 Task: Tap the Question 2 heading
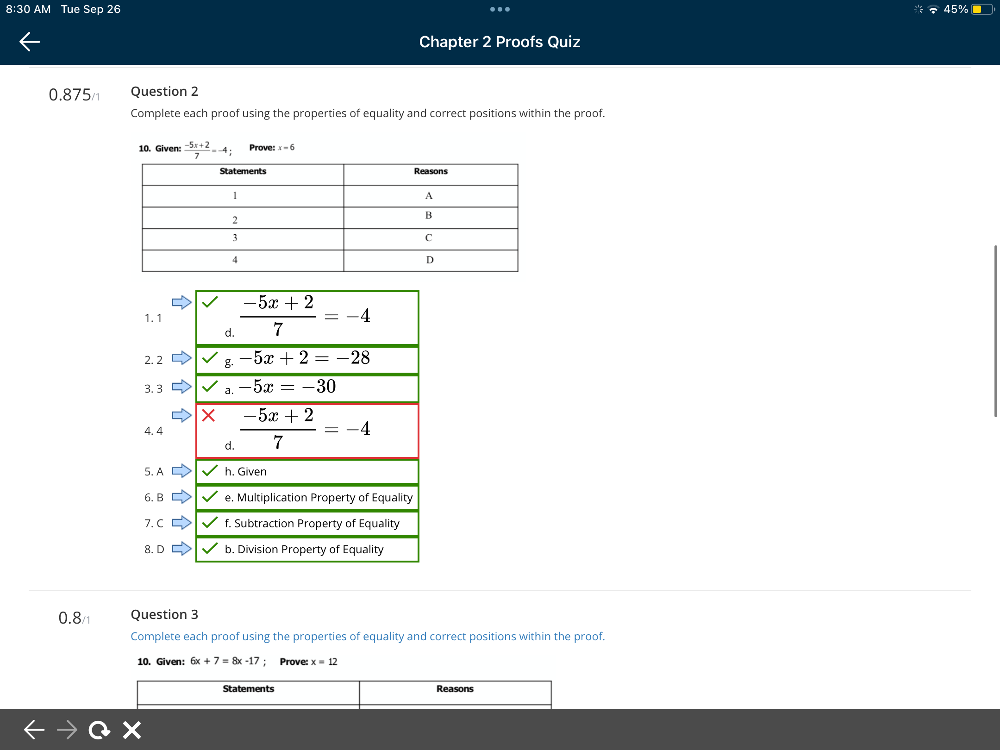click(x=164, y=92)
